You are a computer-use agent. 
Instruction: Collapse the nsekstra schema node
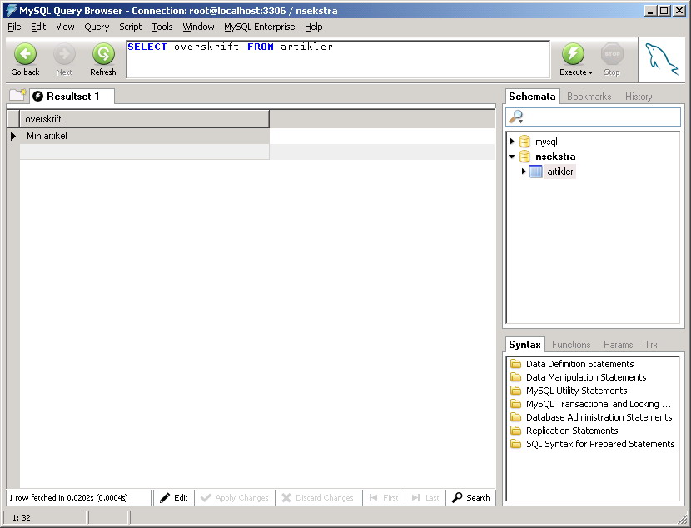512,157
